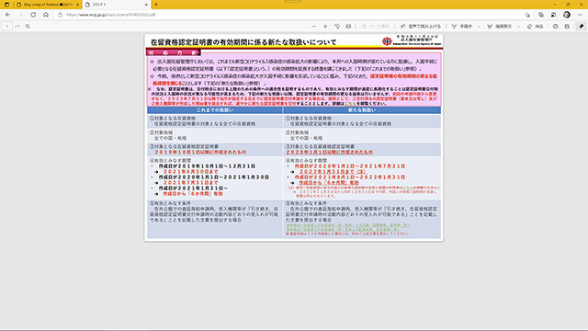Click the page number input field

pos(6,27)
